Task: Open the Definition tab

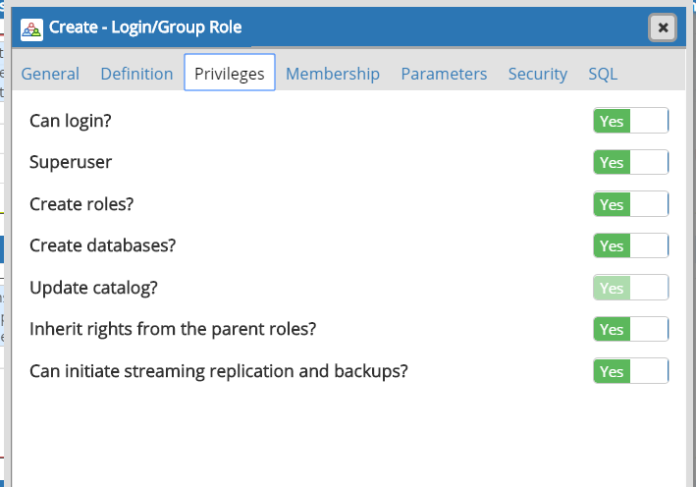Action: click(x=136, y=74)
